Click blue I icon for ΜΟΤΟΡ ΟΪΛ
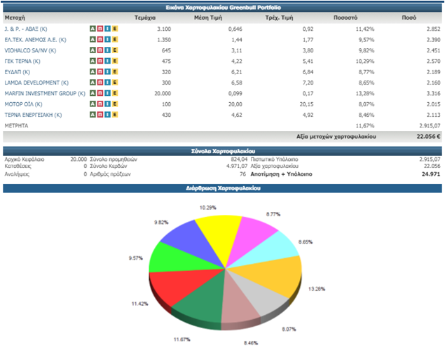The image size is (445, 359). point(107,104)
